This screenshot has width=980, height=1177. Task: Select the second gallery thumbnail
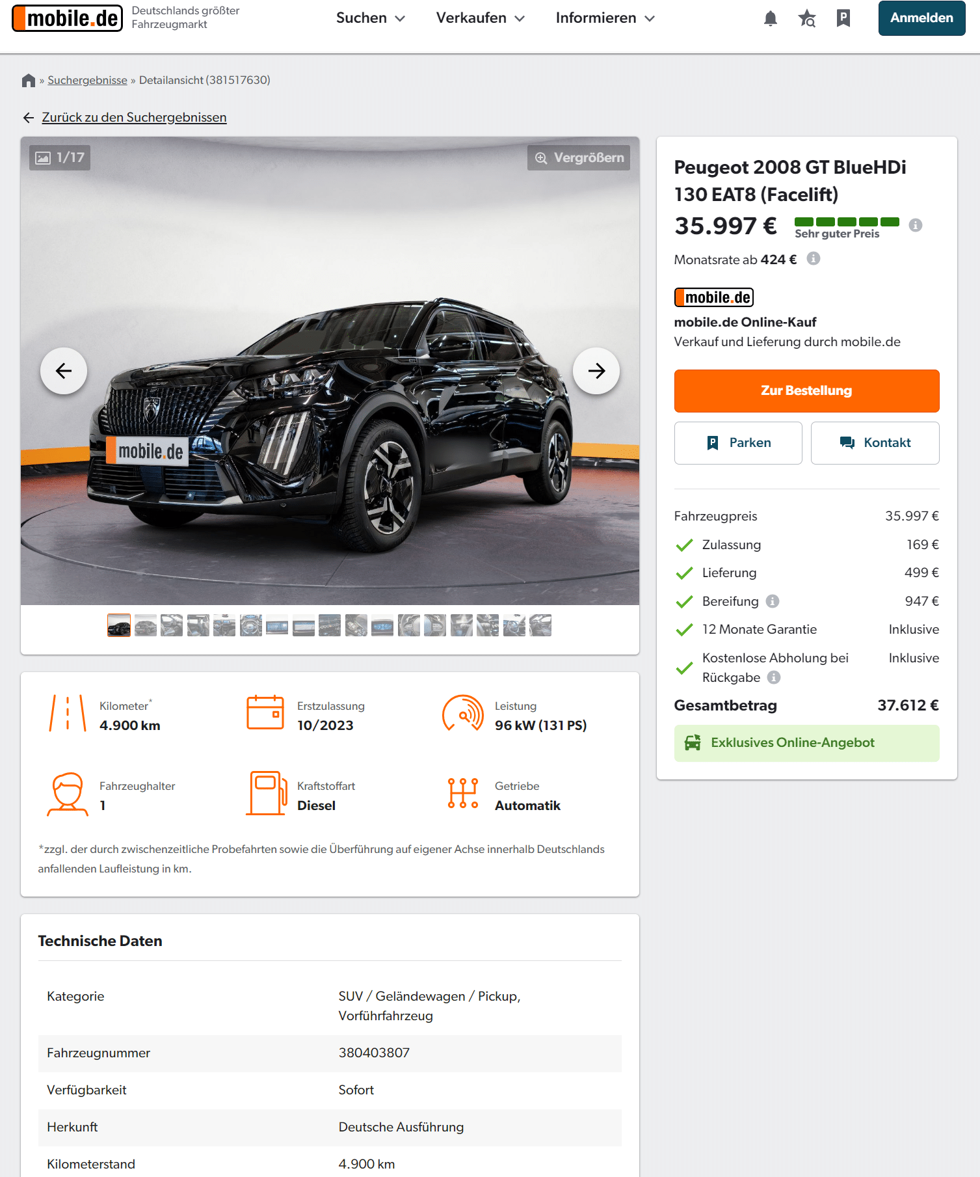pos(146,626)
